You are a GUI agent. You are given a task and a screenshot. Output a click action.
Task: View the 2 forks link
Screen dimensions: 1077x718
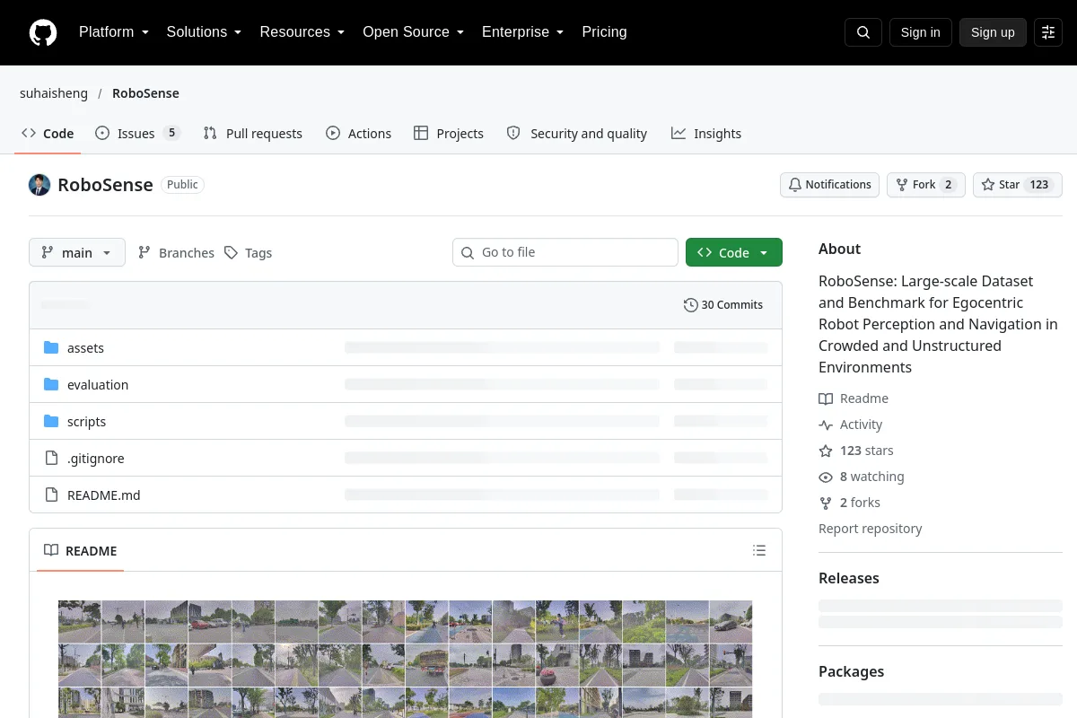tap(850, 503)
